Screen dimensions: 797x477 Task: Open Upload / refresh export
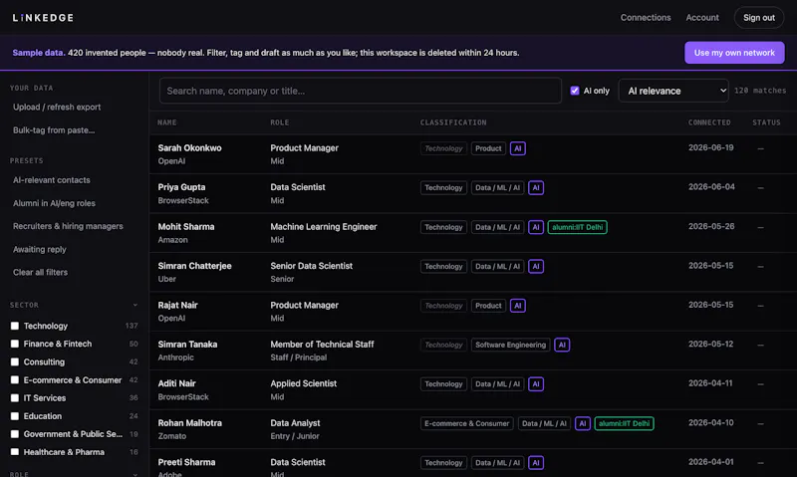point(57,108)
